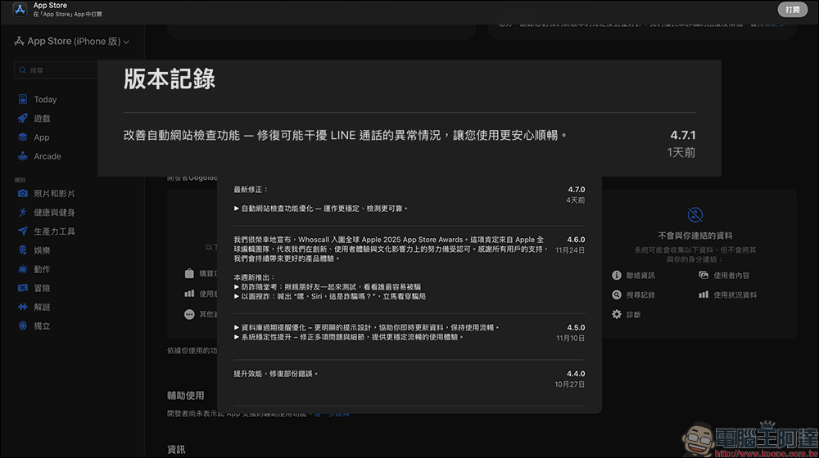Select the 生產力工具 category label

point(54,231)
